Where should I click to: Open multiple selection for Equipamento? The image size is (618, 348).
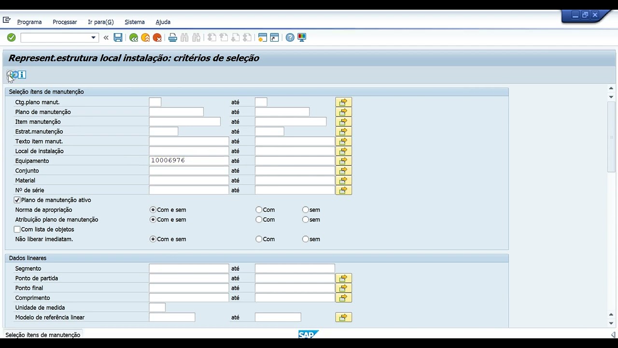coord(343,160)
